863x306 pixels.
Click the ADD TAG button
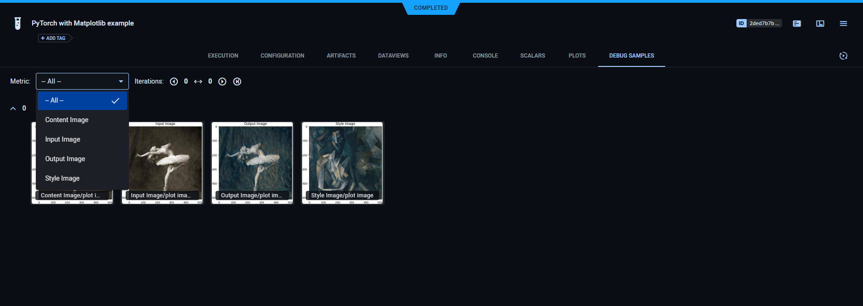pos(54,39)
